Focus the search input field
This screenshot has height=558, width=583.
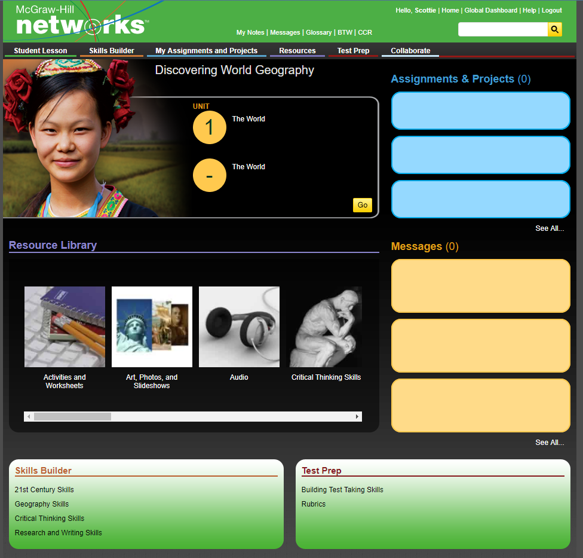tap(503, 29)
